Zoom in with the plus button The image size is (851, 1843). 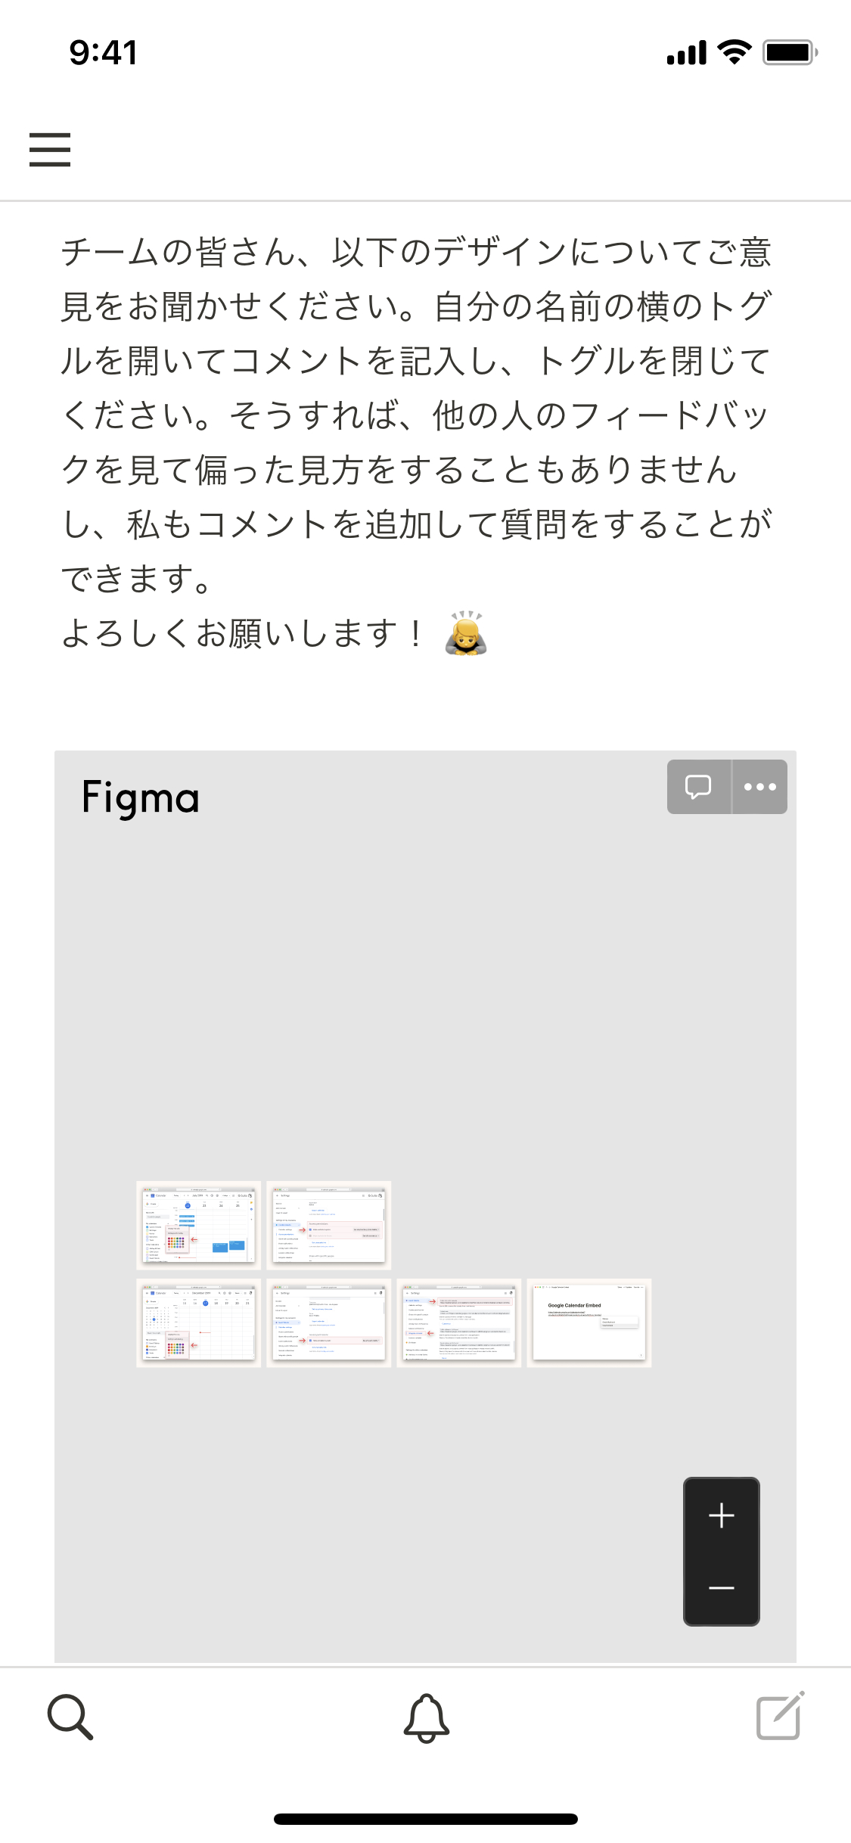[722, 1515]
